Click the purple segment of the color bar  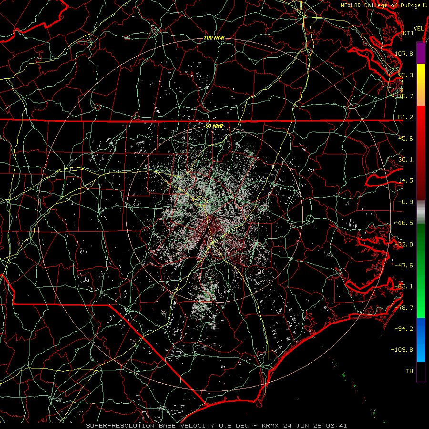421,53
